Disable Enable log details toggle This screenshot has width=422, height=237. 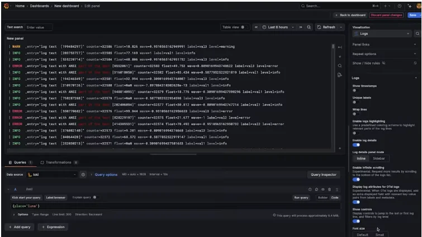click(356, 145)
